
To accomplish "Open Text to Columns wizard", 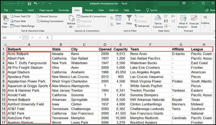I will point(158,22).
